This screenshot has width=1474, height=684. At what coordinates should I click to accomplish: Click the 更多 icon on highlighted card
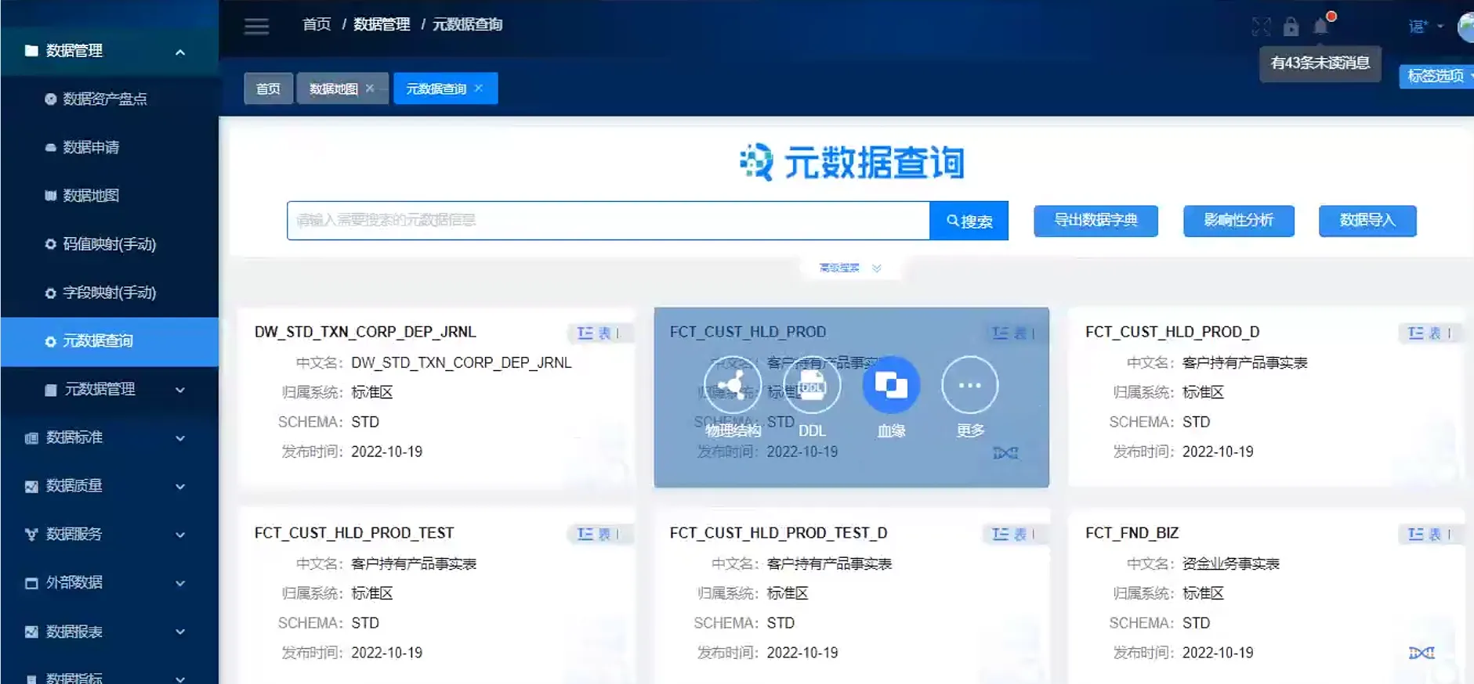click(969, 385)
